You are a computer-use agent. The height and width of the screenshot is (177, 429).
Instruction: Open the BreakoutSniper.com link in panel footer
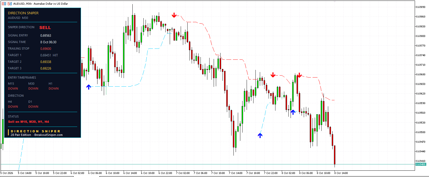tap(48, 135)
